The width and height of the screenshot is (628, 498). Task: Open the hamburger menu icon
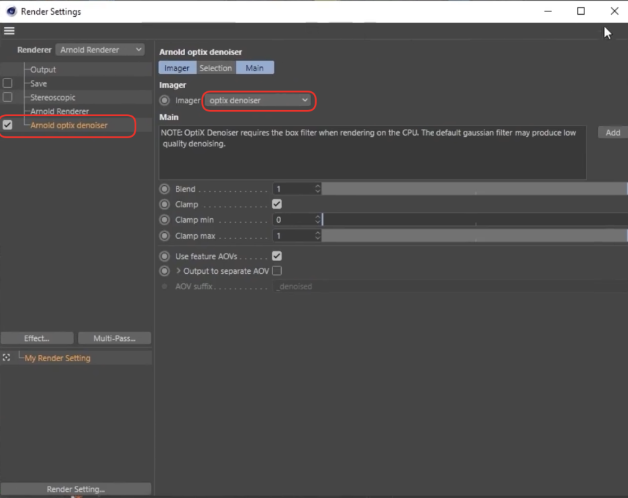pos(9,31)
